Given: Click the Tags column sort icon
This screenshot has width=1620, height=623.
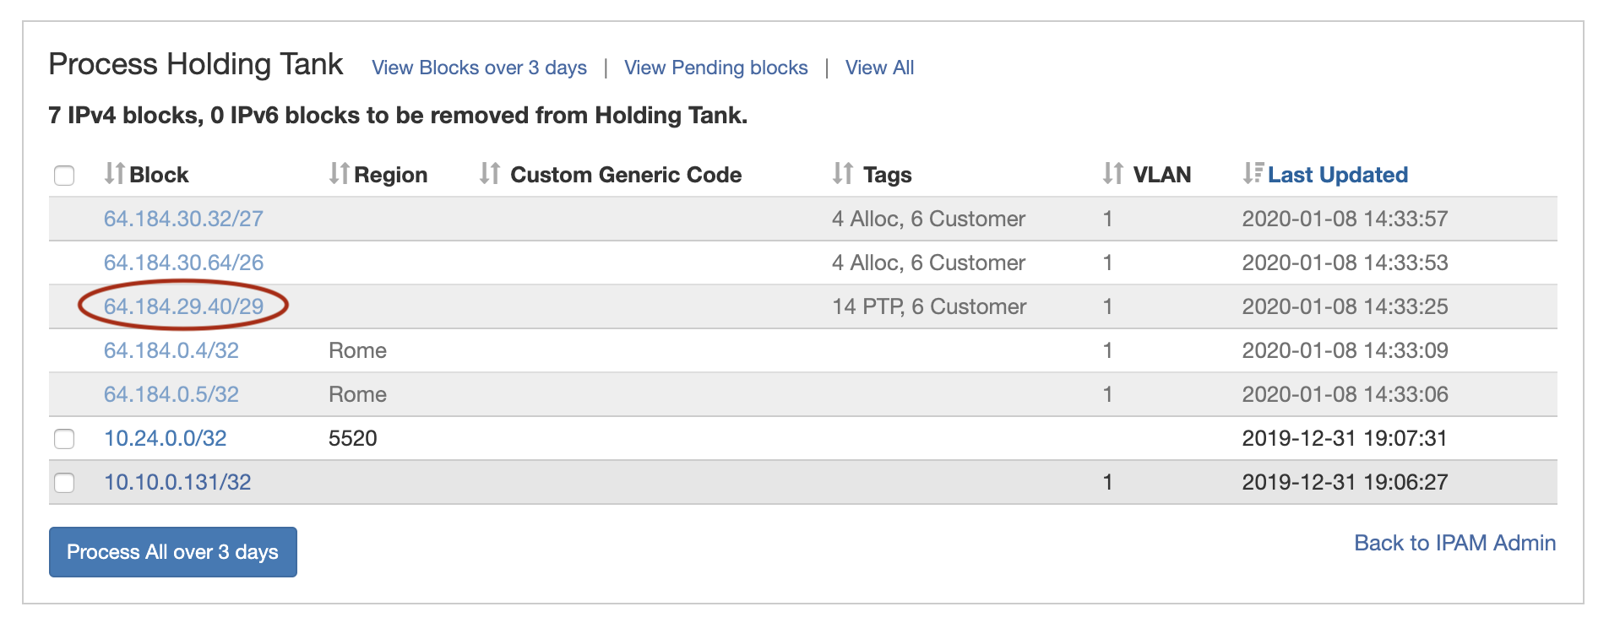Looking at the screenshot, I should pos(842,174).
